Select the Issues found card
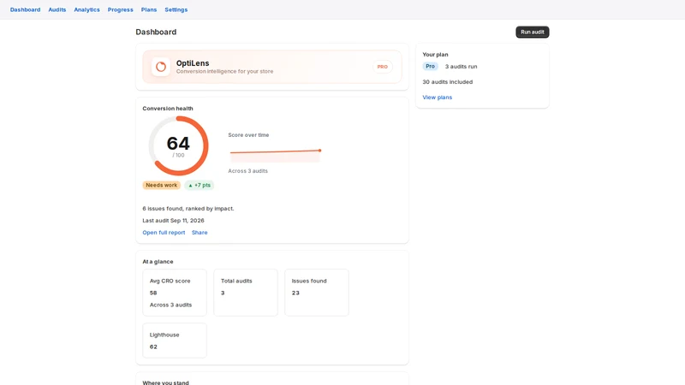 pyautogui.click(x=317, y=293)
